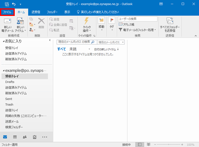This screenshot has width=199, height=147.
Task: Open the タグ flag menu
Action: [x=112, y=24]
